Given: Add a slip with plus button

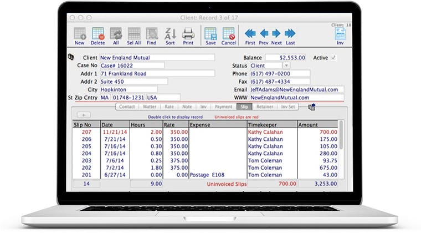Looking at the screenshot, I should point(84,115).
